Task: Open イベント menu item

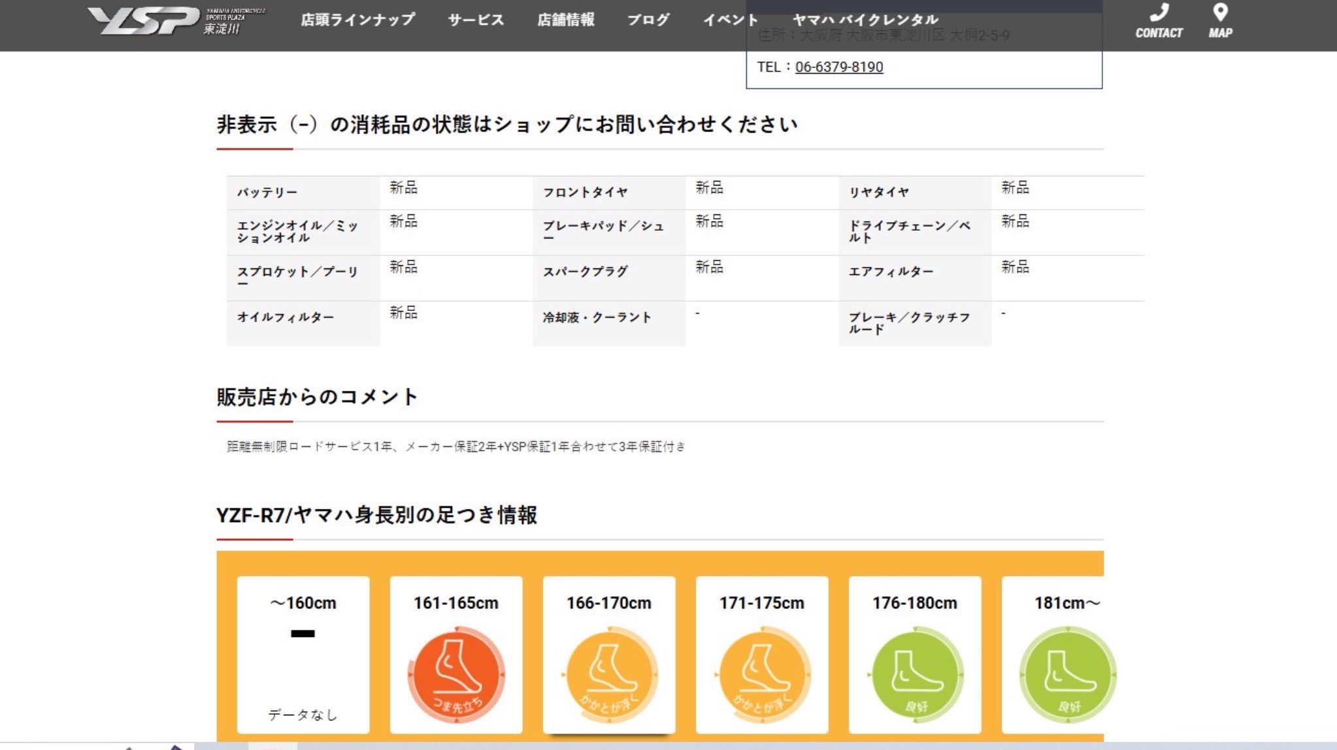Action: click(x=730, y=20)
